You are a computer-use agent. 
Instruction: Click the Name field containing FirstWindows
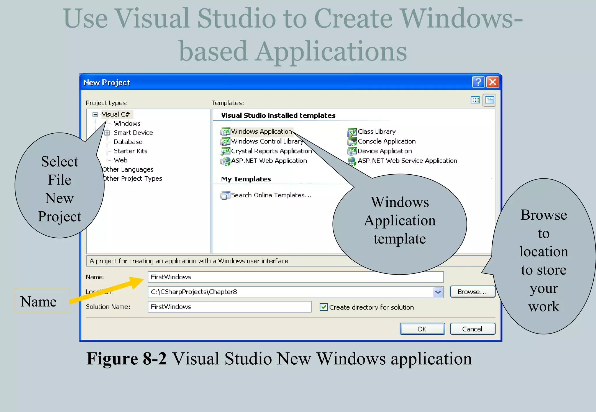(296, 277)
